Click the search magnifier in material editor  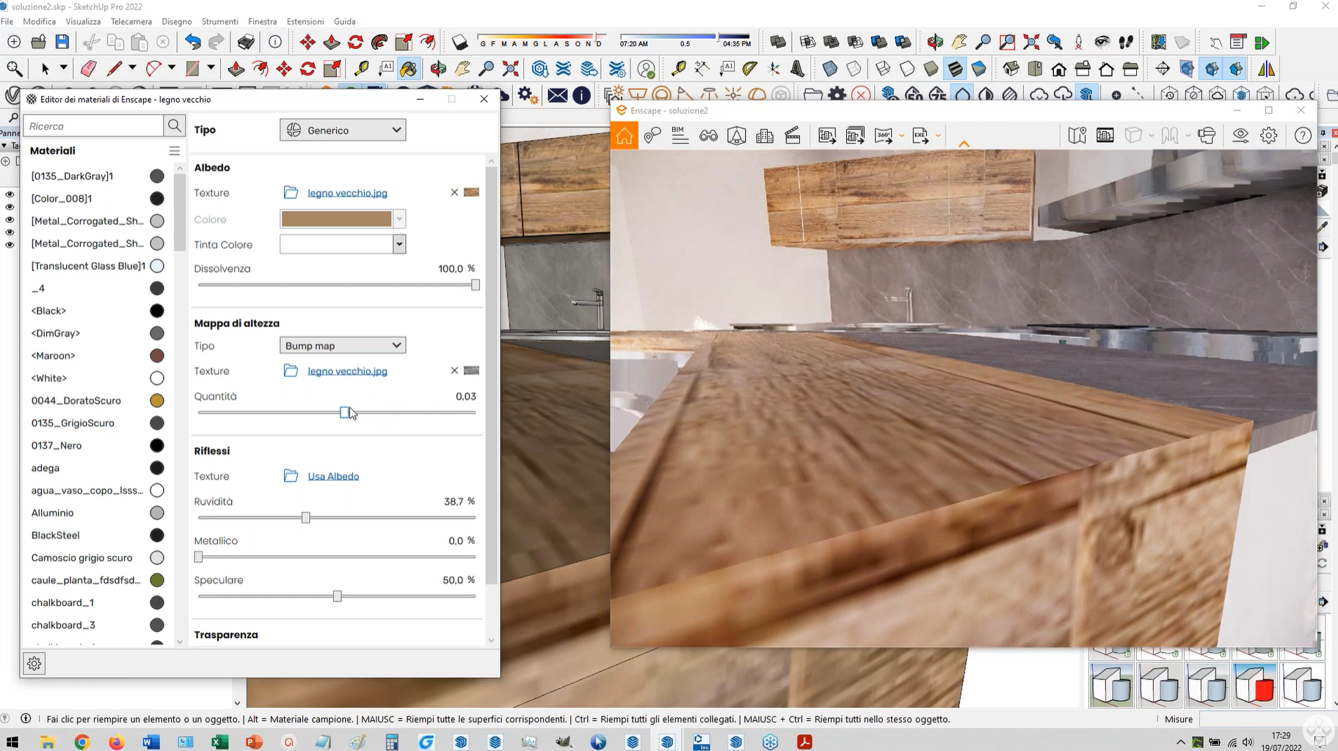174,126
